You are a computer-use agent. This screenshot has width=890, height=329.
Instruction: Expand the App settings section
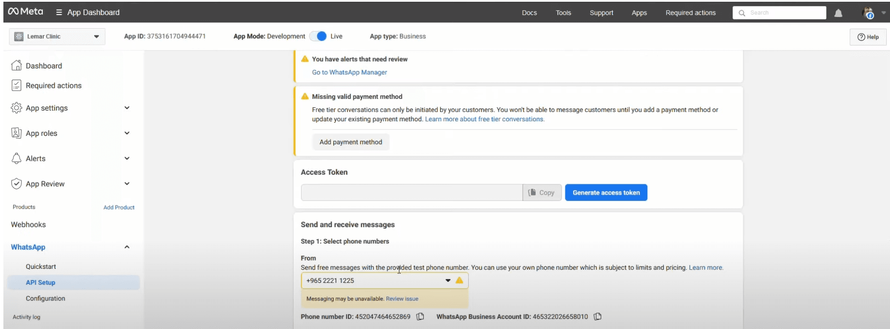pyautogui.click(x=127, y=108)
